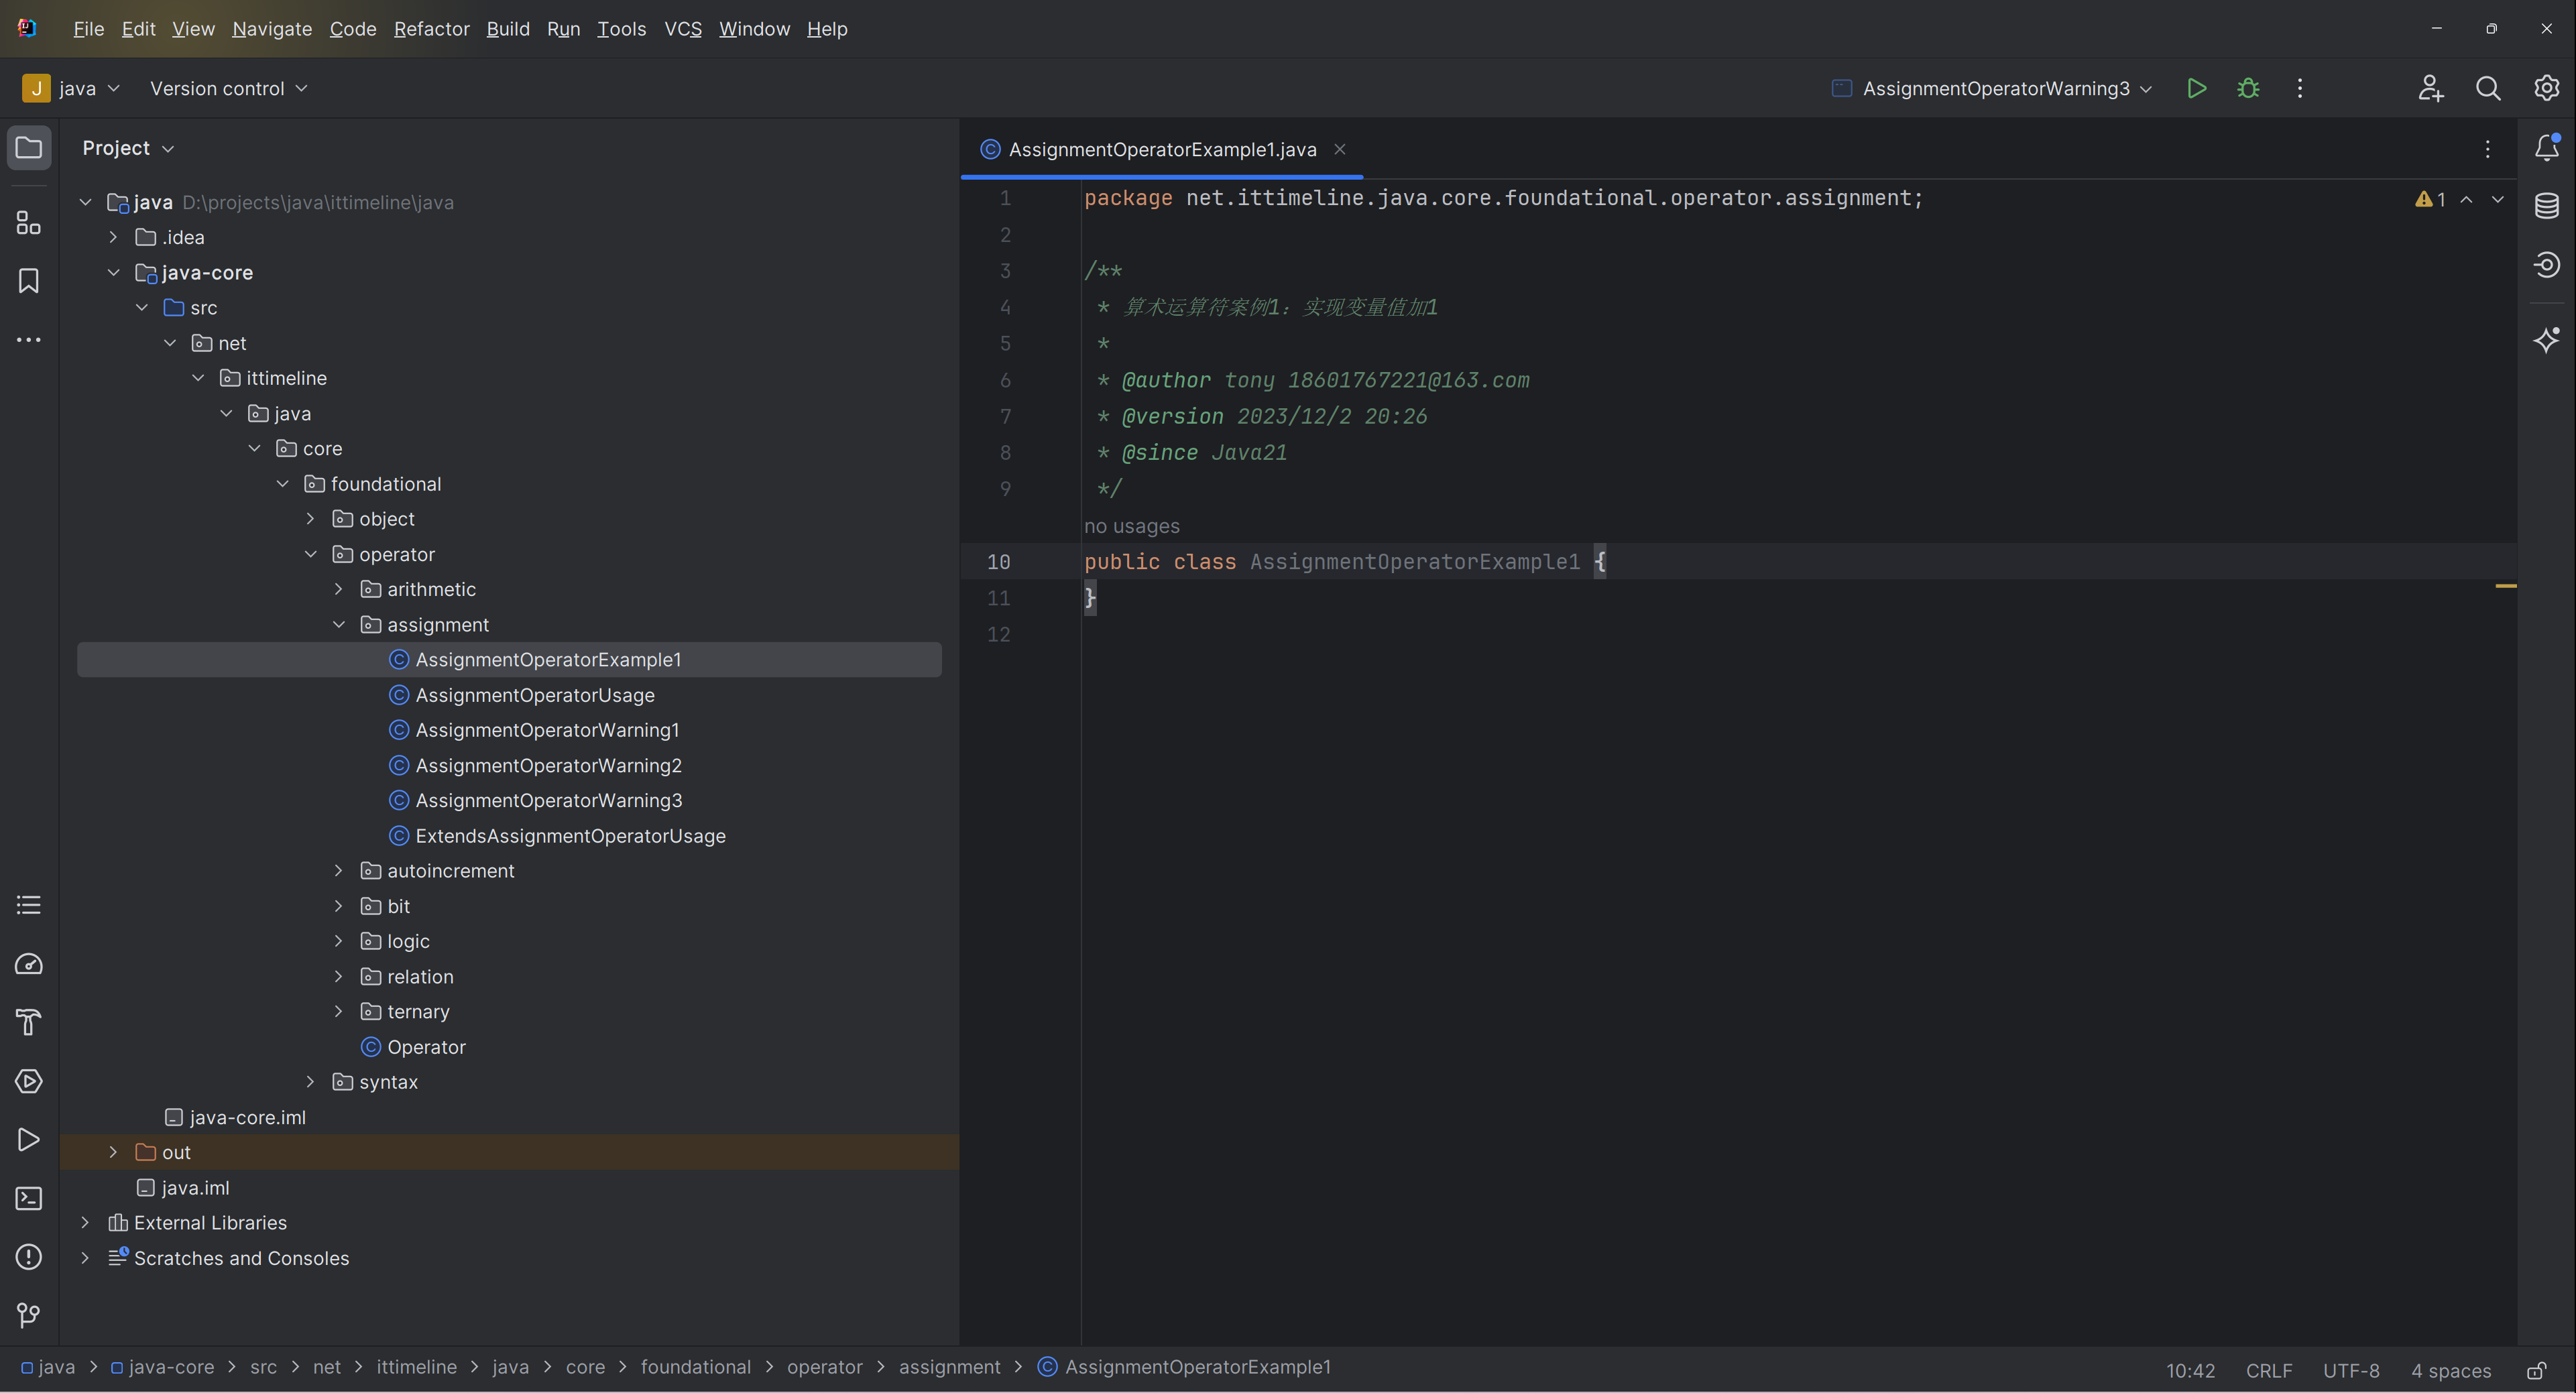The width and height of the screenshot is (2576, 1393).
Task: Expand Scratches and Consoles node
Action: 85,1258
